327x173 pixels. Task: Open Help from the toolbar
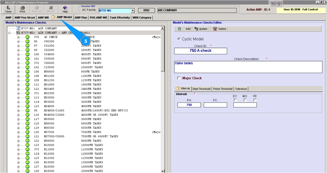click(65, 9)
